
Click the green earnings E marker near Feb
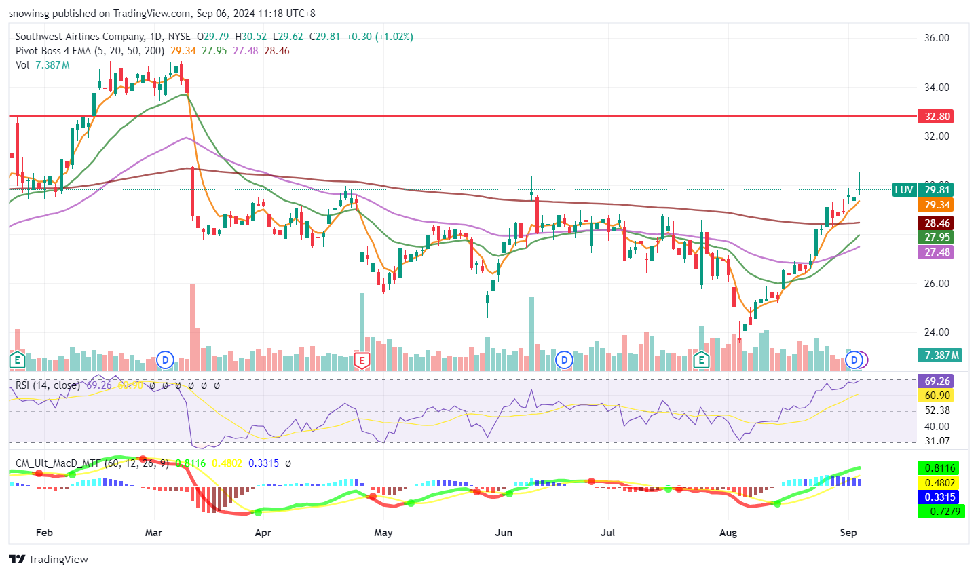pos(18,360)
